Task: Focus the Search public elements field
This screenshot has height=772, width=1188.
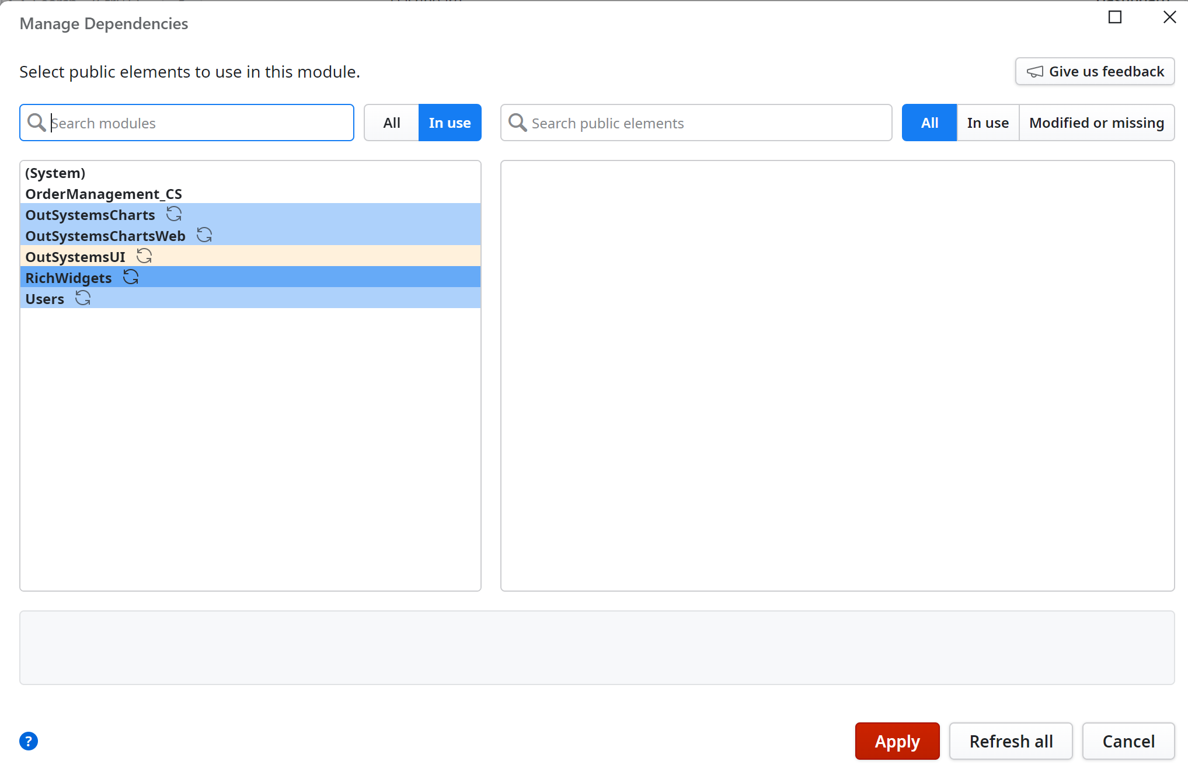Action: tap(696, 123)
